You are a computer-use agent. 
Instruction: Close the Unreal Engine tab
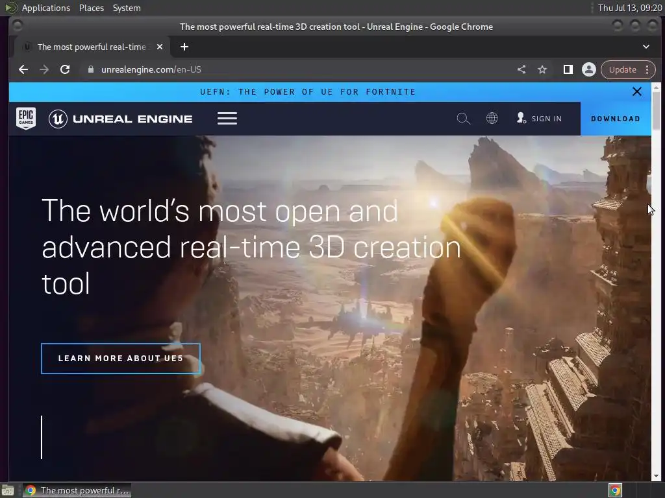click(160, 47)
